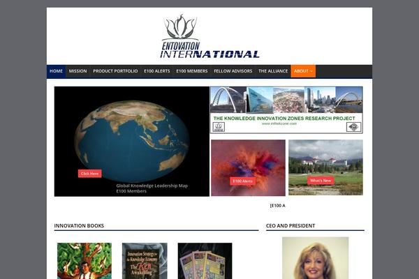Click the CEO AND PRESIDENT heading

point(291,225)
